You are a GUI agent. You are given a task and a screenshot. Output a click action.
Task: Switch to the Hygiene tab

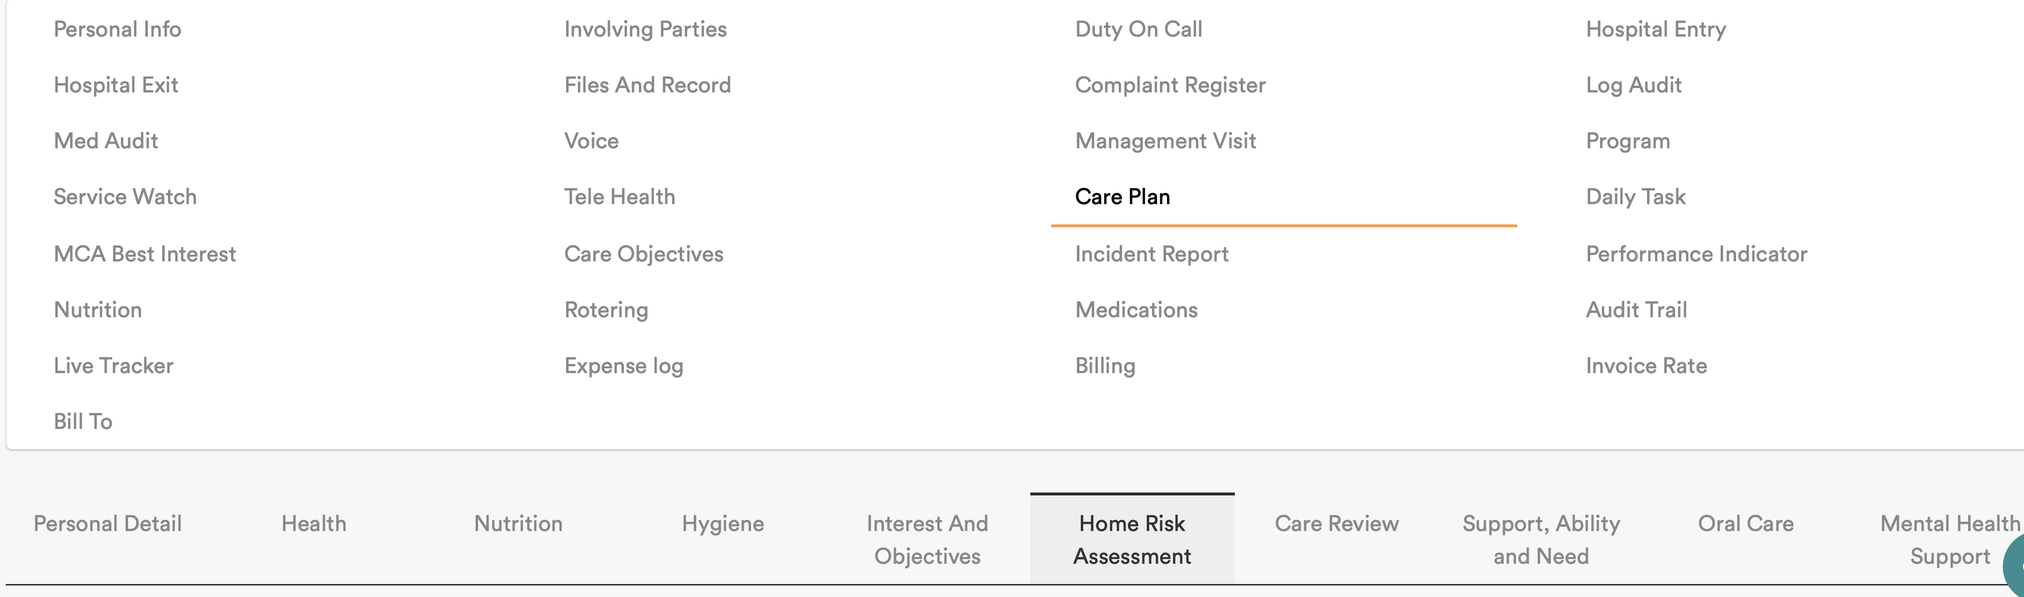(723, 524)
